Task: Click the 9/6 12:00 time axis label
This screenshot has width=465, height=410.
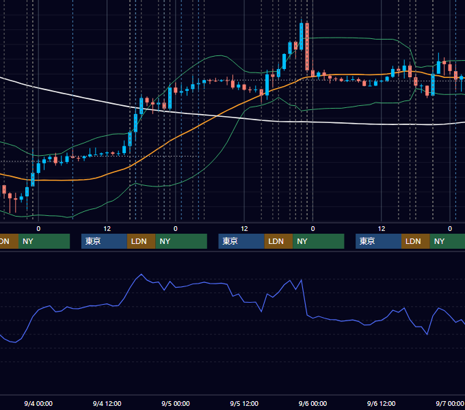Action: click(x=382, y=403)
